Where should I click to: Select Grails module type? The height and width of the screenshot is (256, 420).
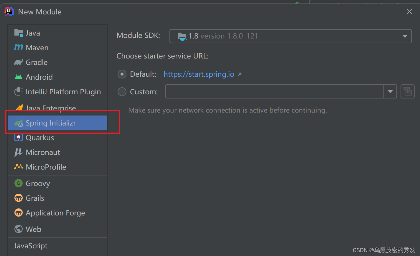[57, 198]
